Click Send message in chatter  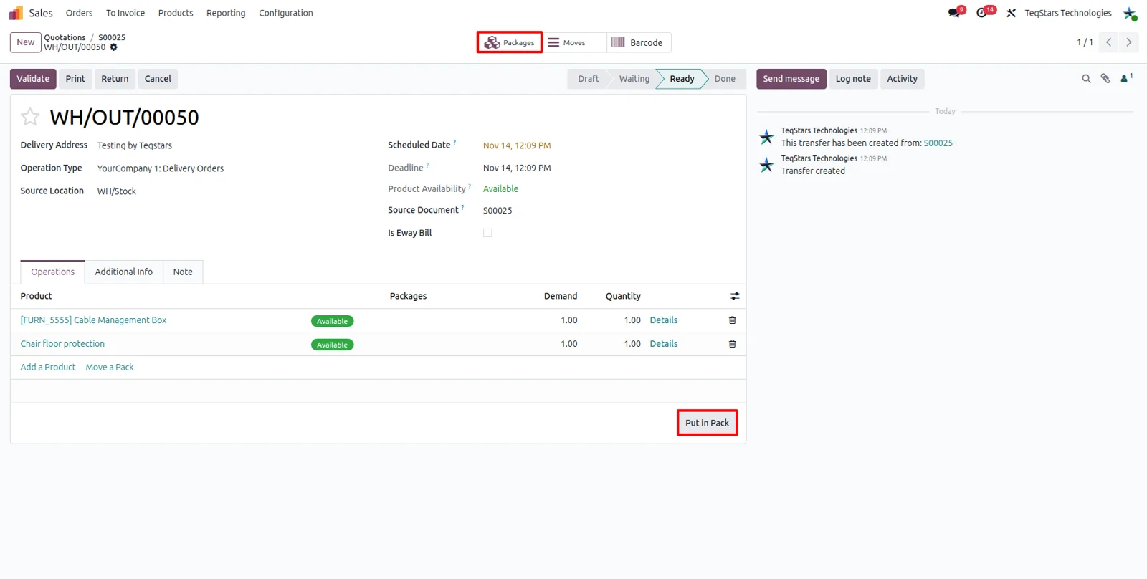click(x=791, y=79)
